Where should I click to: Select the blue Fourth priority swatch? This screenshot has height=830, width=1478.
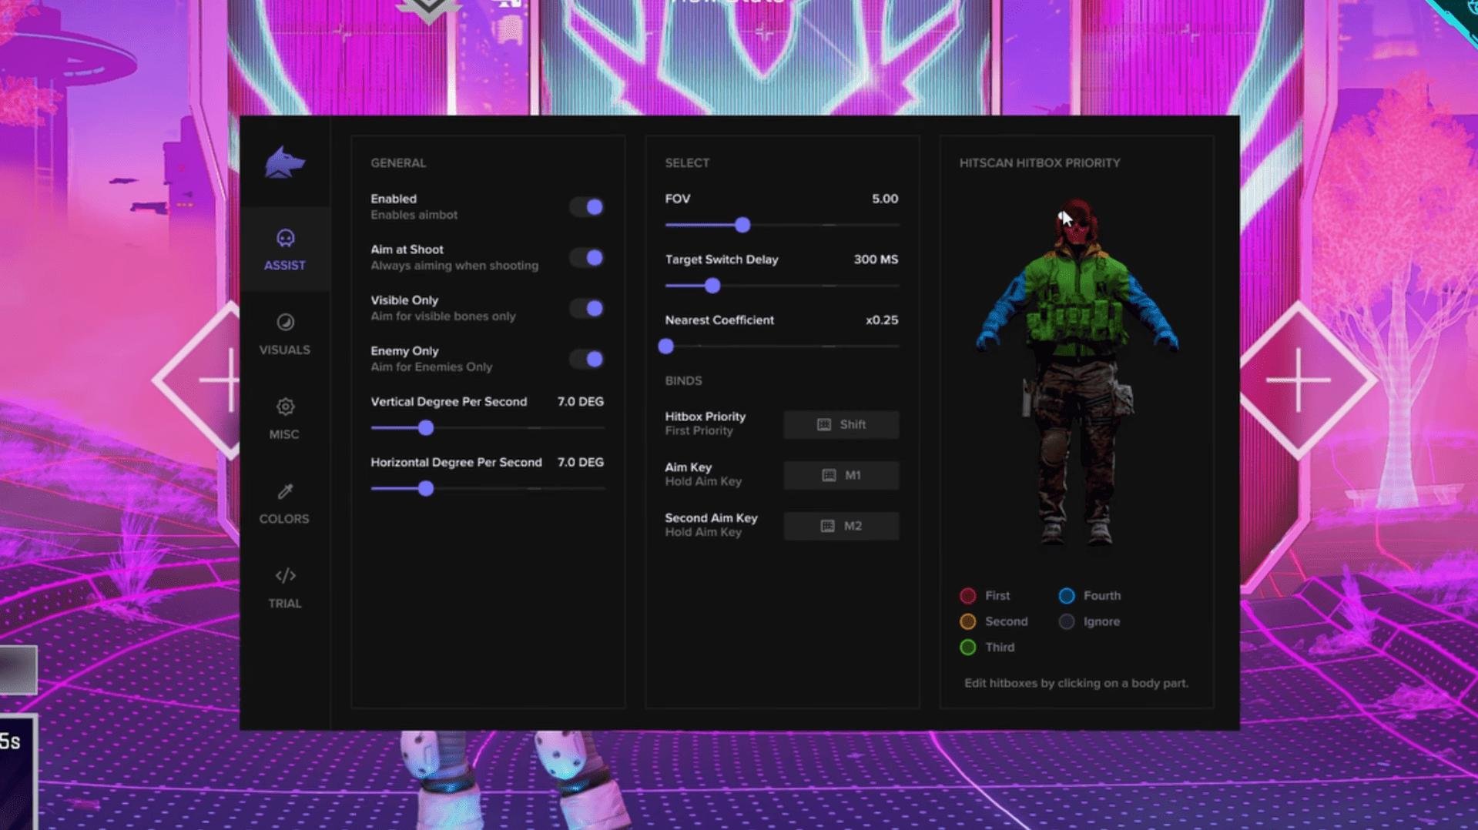point(1067,596)
